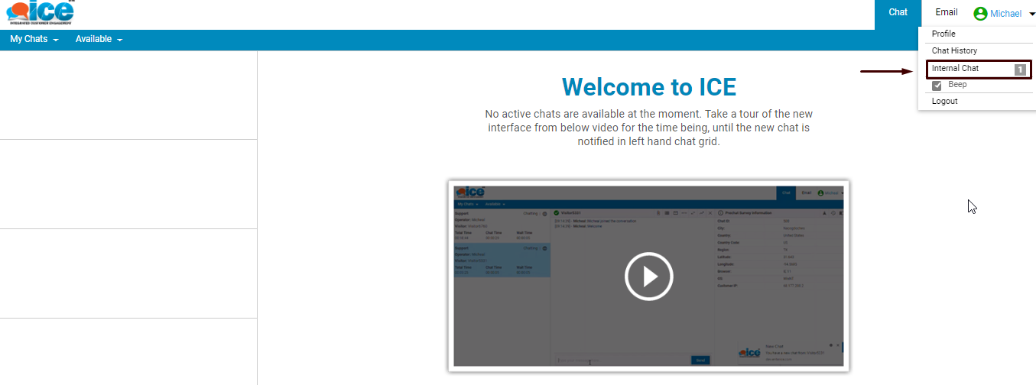
Task: Select the second empty chat grid slot
Action: [128, 184]
